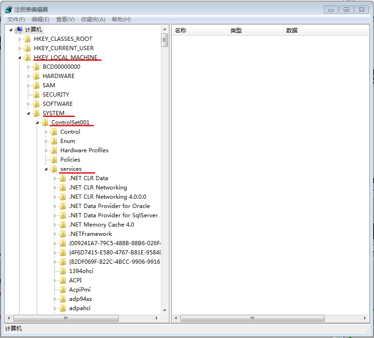Select the {009241A7-79C5-488B key
374x338 pixels.
115,243
